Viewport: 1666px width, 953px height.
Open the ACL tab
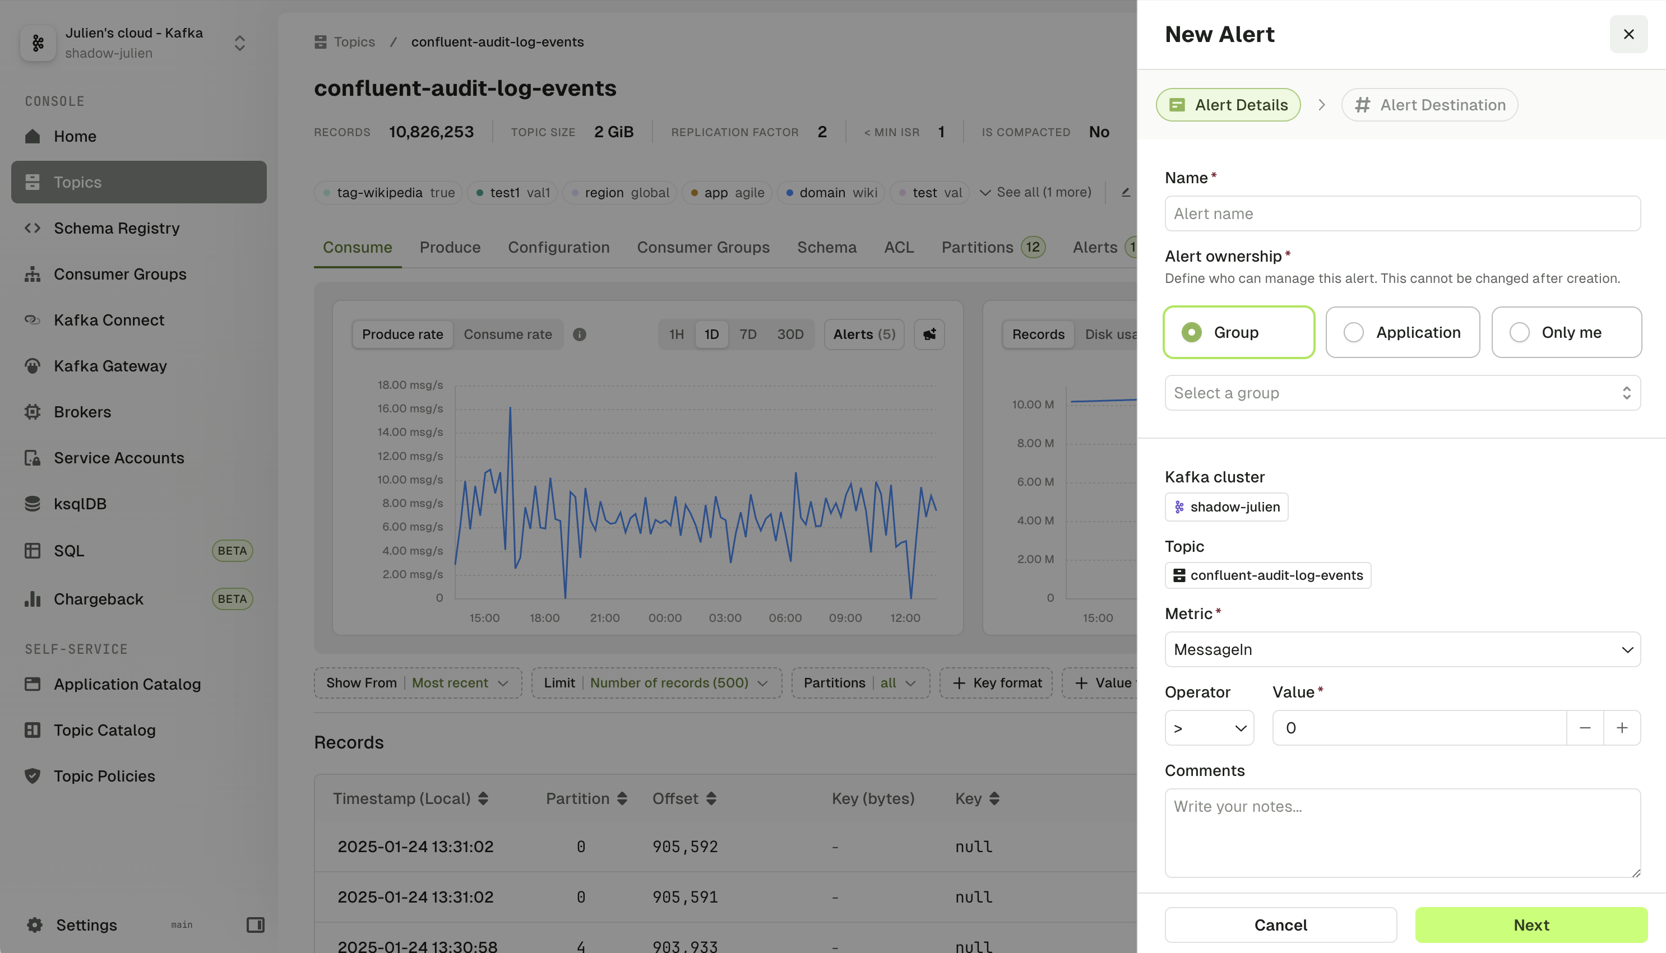point(899,248)
